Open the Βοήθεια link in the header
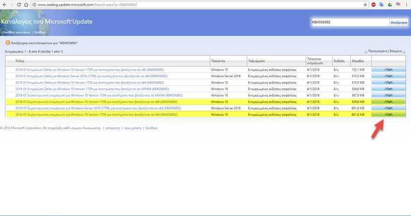 pyautogui.click(x=40, y=32)
